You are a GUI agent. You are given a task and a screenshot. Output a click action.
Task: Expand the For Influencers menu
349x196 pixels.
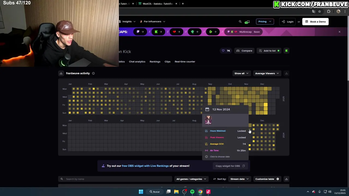tap(152, 22)
